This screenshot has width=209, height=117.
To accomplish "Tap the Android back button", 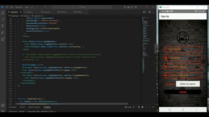I will [196, 110].
